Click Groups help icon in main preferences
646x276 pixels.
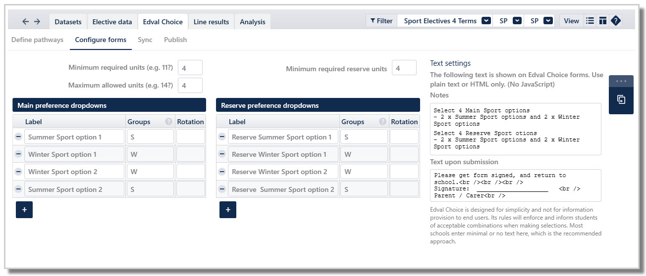coord(168,122)
